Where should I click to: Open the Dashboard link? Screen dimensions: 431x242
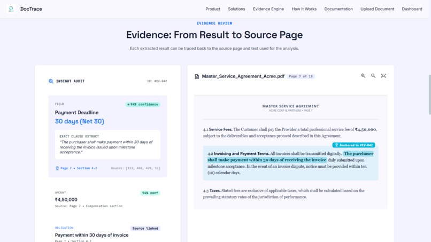tap(412, 9)
